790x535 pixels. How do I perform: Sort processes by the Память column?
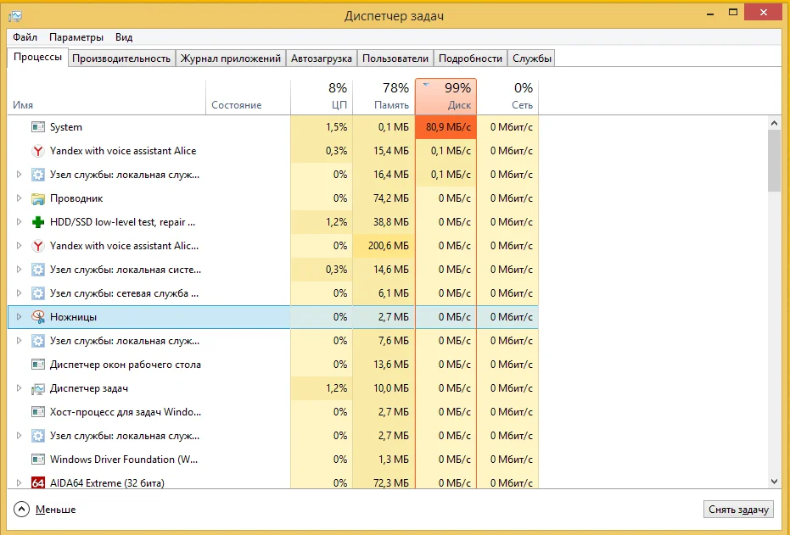384,97
